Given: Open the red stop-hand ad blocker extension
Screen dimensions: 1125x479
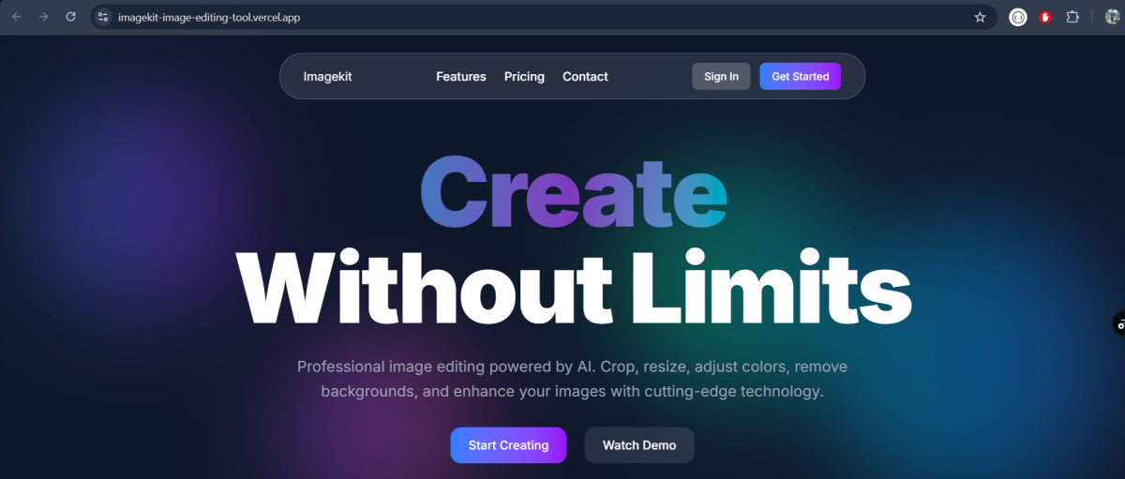Looking at the screenshot, I should pyautogui.click(x=1045, y=17).
